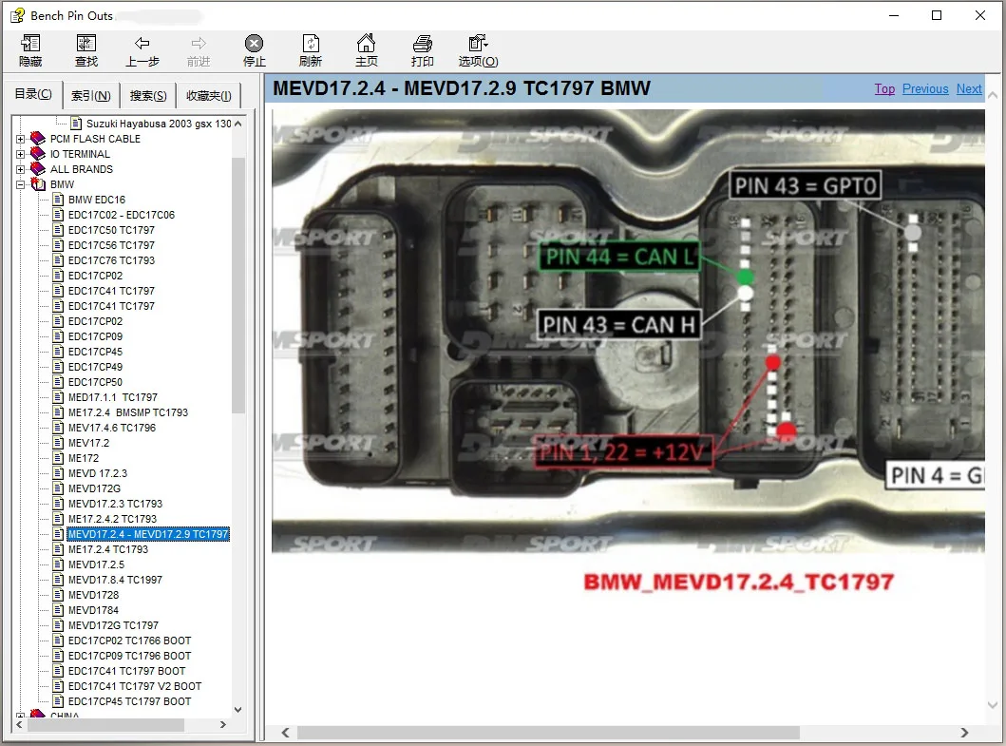Select EDC17C02 - EDC17C06 in the tree
This screenshot has height=746, width=1006.
(122, 215)
